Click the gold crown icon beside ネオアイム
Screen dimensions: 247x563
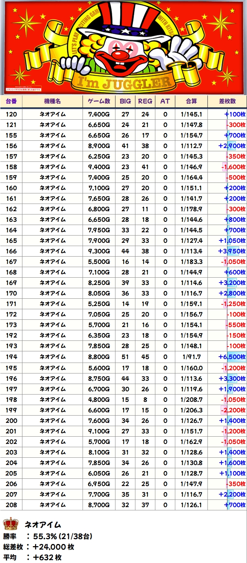pos(10,524)
